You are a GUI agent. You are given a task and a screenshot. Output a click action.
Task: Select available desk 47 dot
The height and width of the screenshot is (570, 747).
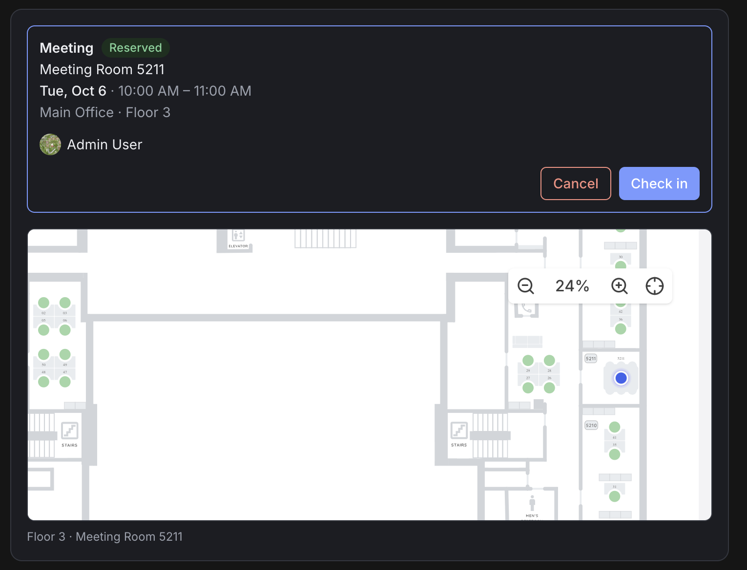[65, 382]
